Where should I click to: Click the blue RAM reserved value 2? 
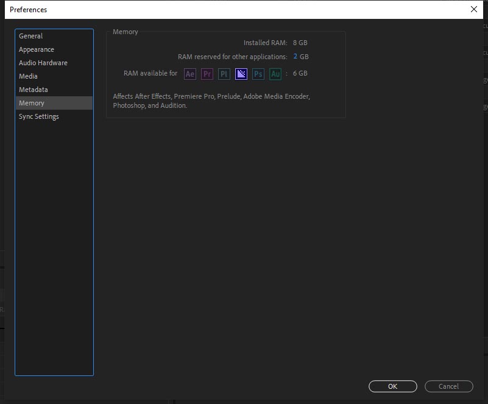(295, 57)
